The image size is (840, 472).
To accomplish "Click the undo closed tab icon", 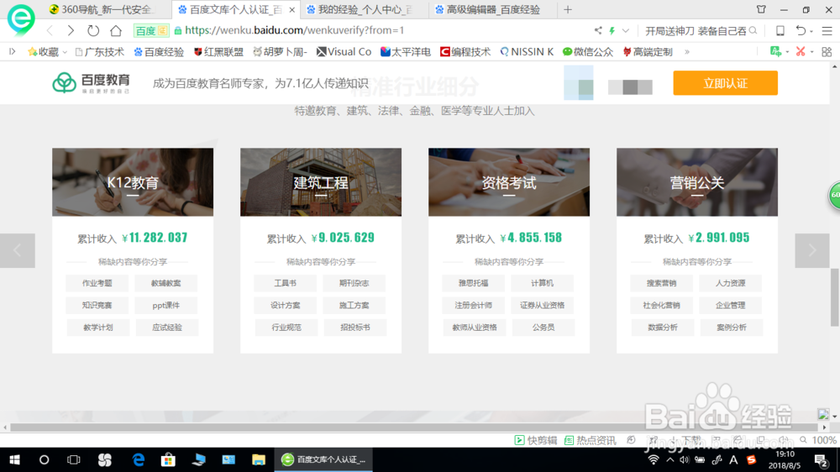I will [801, 30].
